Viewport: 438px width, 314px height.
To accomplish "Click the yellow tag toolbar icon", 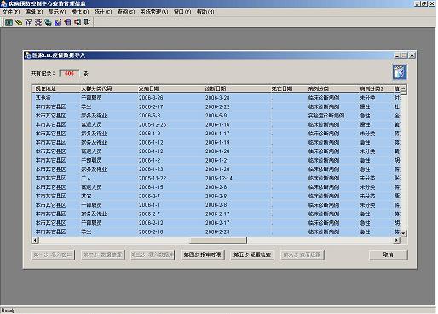I will 19,22.
